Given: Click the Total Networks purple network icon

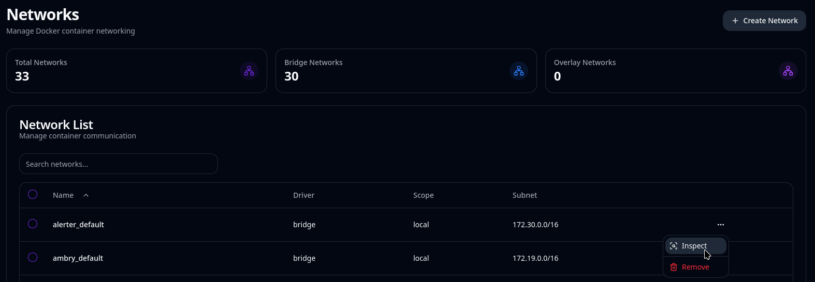Looking at the screenshot, I should point(249,71).
